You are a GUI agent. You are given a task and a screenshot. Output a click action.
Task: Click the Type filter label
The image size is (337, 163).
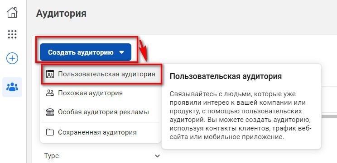(x=51, y=156)
